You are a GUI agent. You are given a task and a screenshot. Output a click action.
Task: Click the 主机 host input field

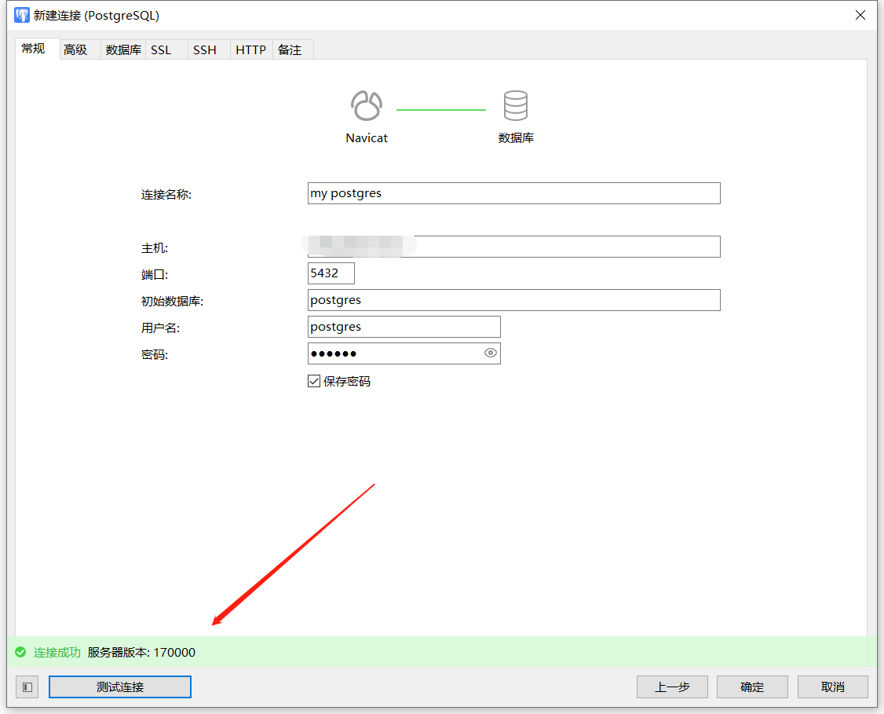(x=514, y=247)
